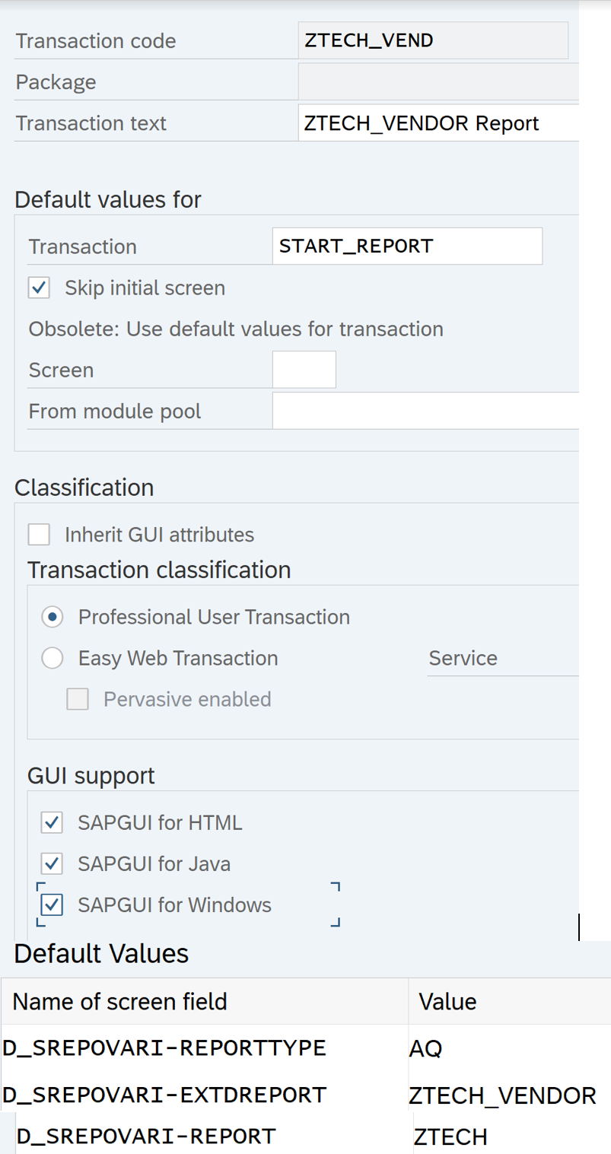Click the Value column header
This screenshot has width=611, height=1154.
(x=447, y=1001)
